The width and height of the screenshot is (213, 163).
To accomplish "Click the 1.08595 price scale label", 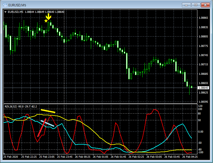I will point(203,102).
